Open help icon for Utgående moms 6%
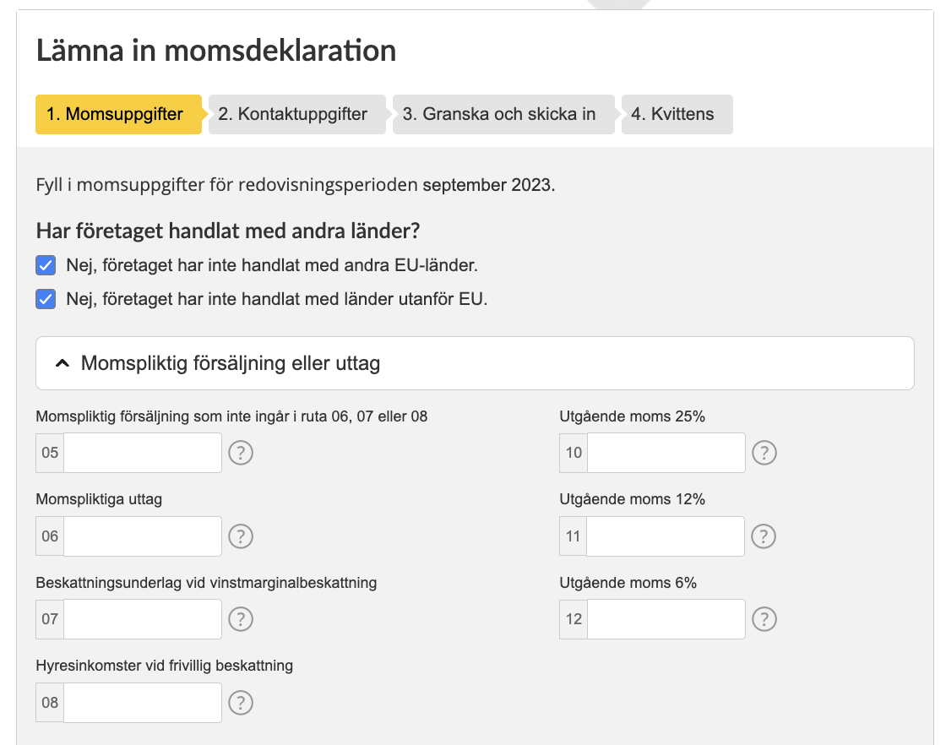The image size is (946, 745). [x=764, y=619]
